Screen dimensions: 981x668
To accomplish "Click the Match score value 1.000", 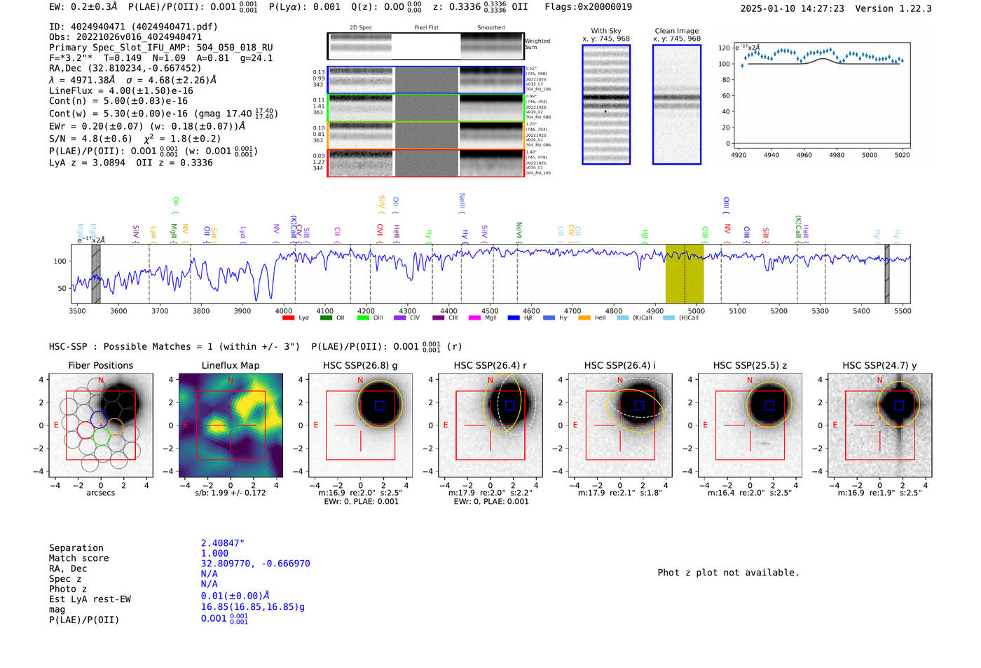I will pyautogui.click(x=214, y=553).
